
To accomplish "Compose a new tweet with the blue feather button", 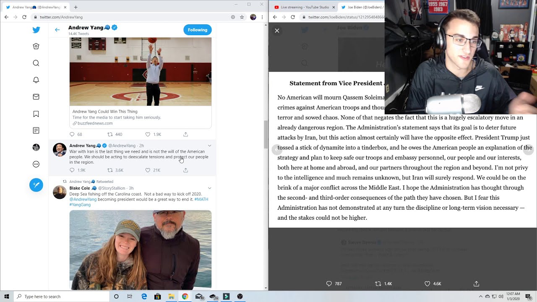I will 36,185.
